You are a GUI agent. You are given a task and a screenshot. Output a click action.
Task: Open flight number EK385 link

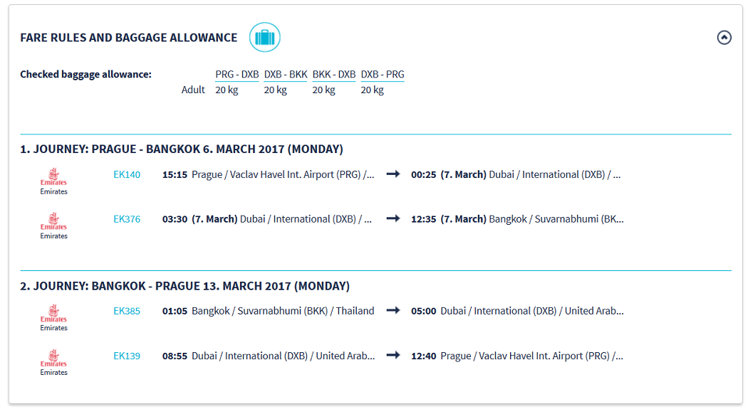pos(127,311)
